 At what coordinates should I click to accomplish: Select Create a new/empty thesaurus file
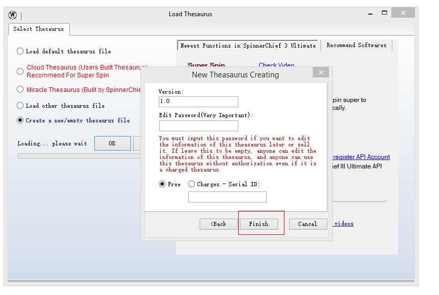[x=20, y=120]
